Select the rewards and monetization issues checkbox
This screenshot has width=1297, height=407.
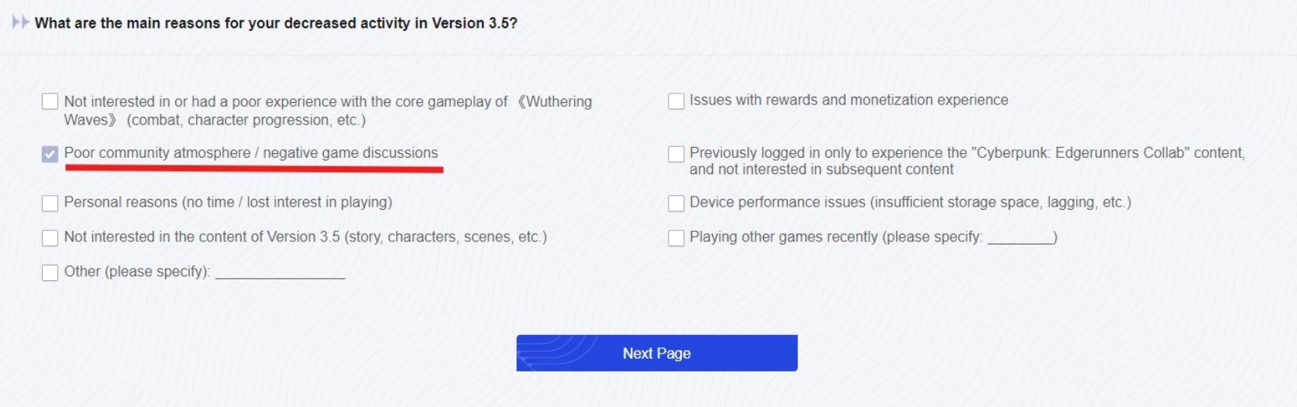coord(676,101)
